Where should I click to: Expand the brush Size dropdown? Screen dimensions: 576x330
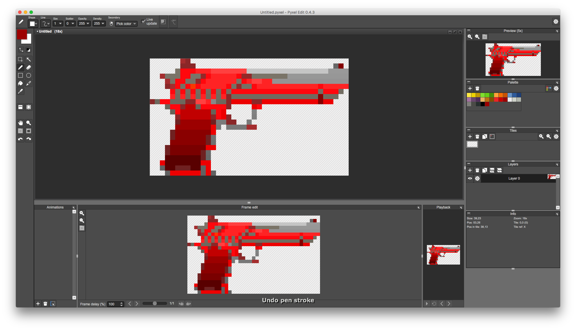[x=58, y=24]
